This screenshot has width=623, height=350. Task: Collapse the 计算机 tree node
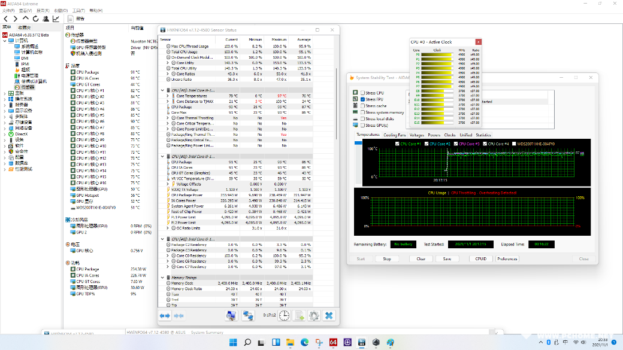click(x=5, y=40)
